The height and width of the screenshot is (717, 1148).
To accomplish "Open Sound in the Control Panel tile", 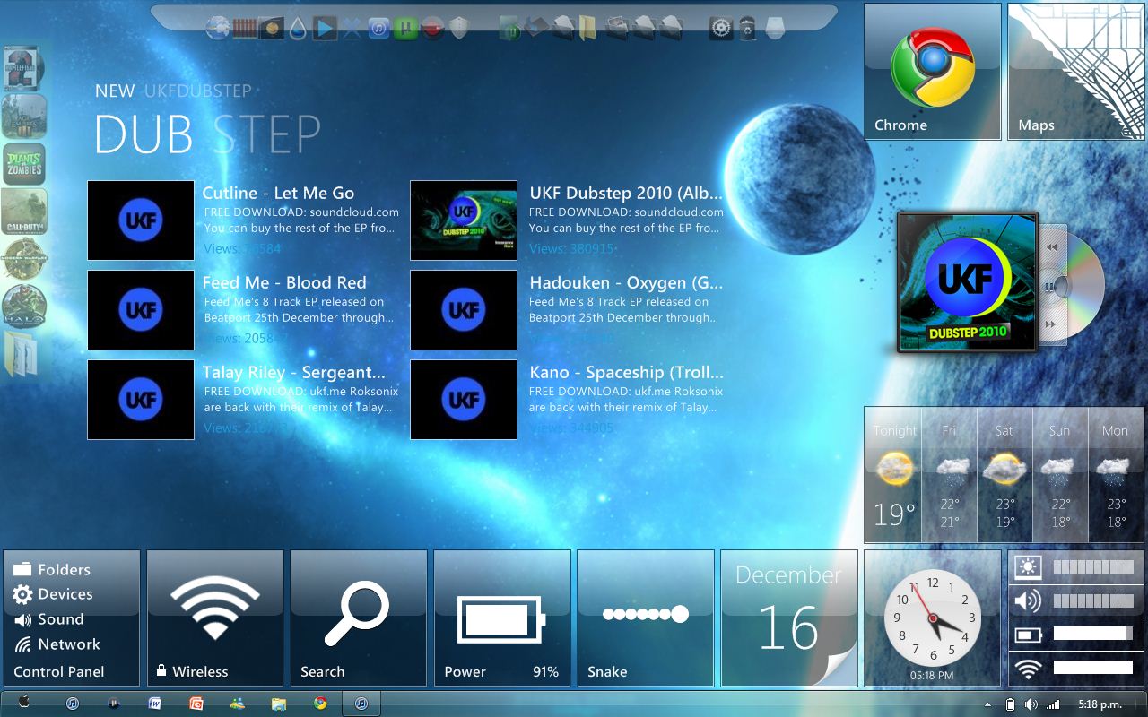I will point(48,619).
